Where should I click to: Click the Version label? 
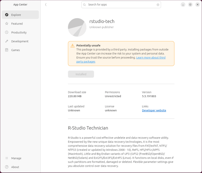click(147, 92)
